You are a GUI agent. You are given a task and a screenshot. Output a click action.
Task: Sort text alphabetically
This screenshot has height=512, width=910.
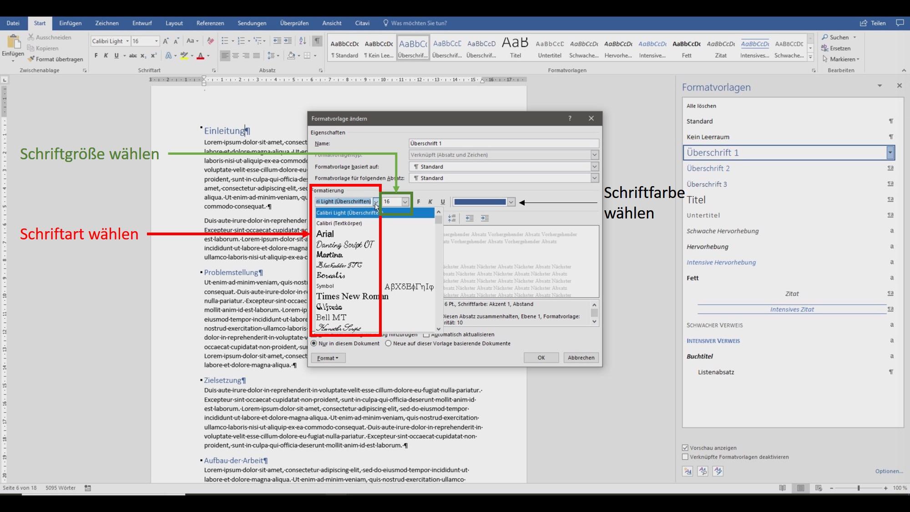pyautogui.click(x=303, y=41)
